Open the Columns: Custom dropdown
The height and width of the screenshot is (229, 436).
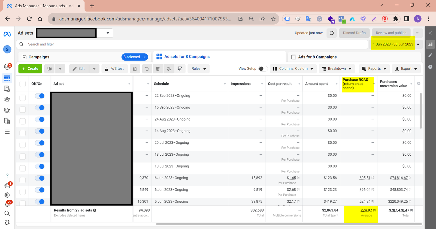(293, 69)
